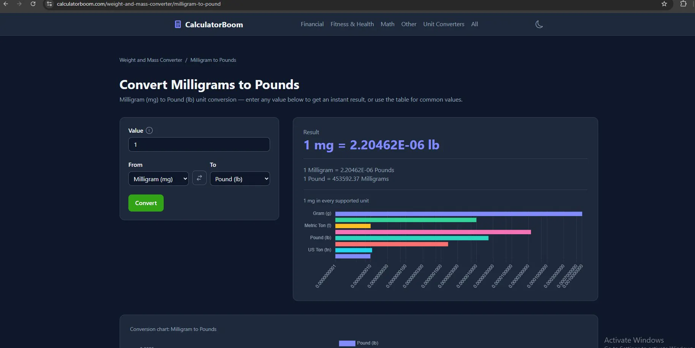Click site info icon in address bar
The height and width of the screenshot is (348, 695).
coord(49,4)
